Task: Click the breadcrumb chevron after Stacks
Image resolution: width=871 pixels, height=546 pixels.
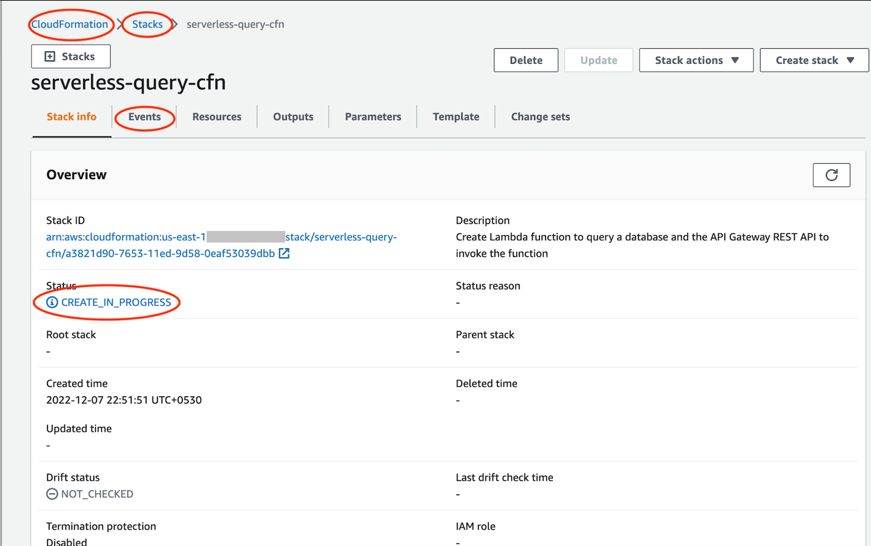Action: 175,24
